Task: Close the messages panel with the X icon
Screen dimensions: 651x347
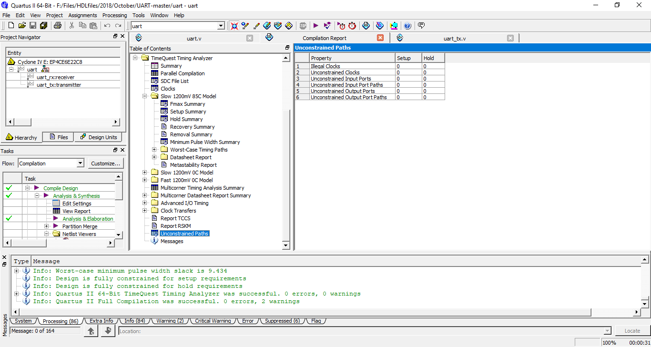Action: [x=4, y=257]
